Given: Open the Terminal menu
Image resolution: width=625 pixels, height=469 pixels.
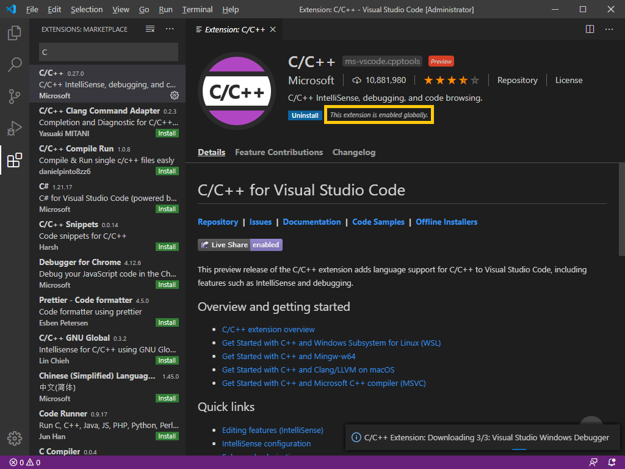Looking at the screenshot, I should click(x=197, y=9).
